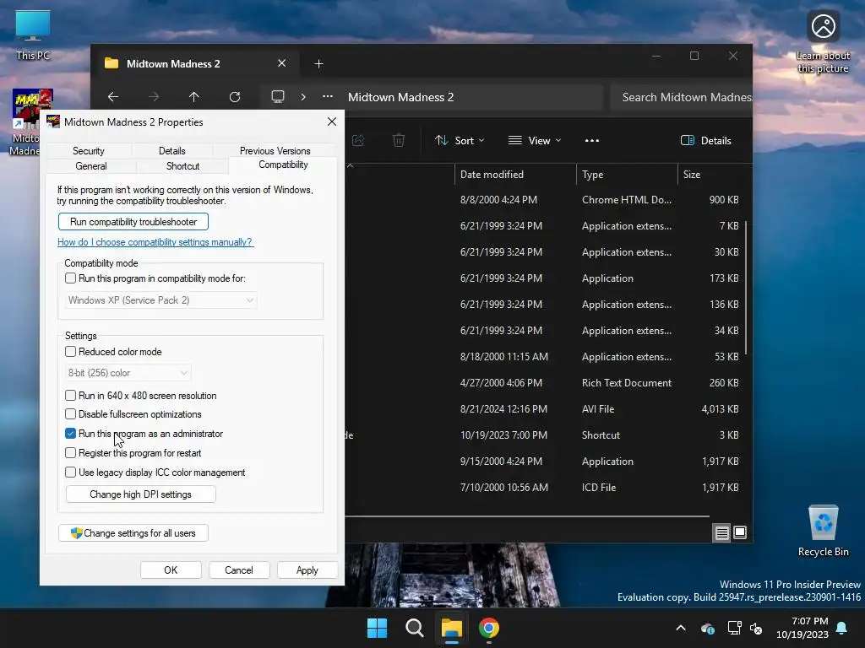Switch to General tab
The width and height of the screenshot is (865, 648).
pyautogui.click(x=91, y=166)
